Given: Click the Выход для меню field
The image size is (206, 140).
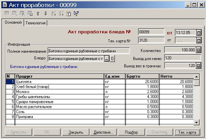Looking at the screenshot, I should pos(183,58).
